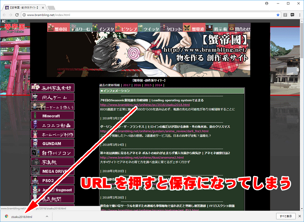The image size is (304, 222).
Task: Click the 【蟹帝國】 banner image
Action: coord(149,54)
